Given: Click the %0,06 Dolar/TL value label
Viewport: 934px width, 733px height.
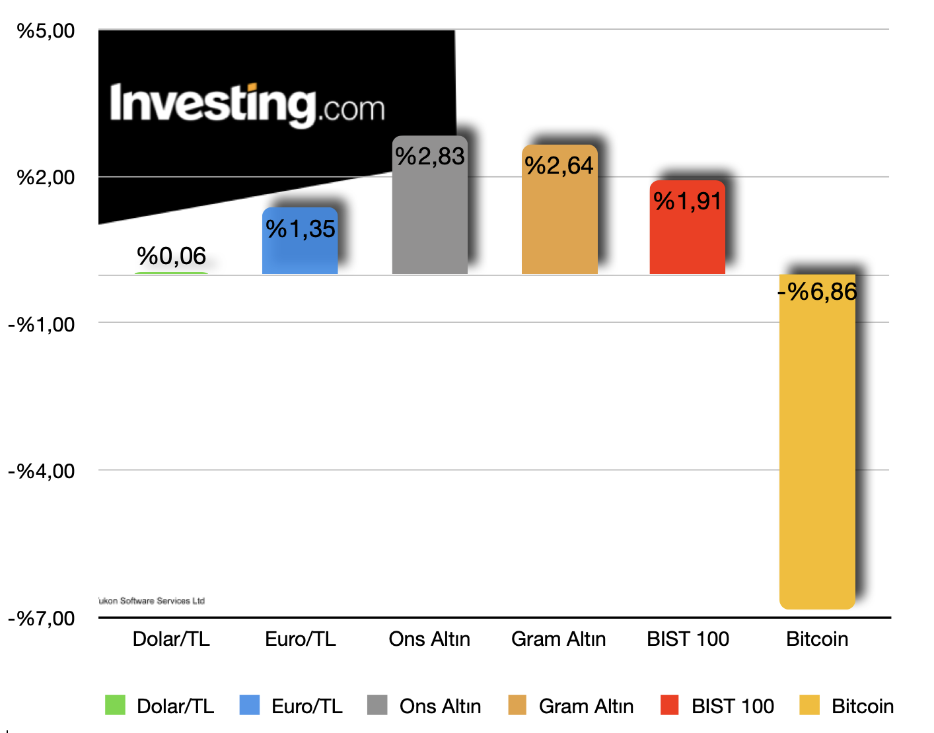Looking at the screenshot, I should pos(172,256).
